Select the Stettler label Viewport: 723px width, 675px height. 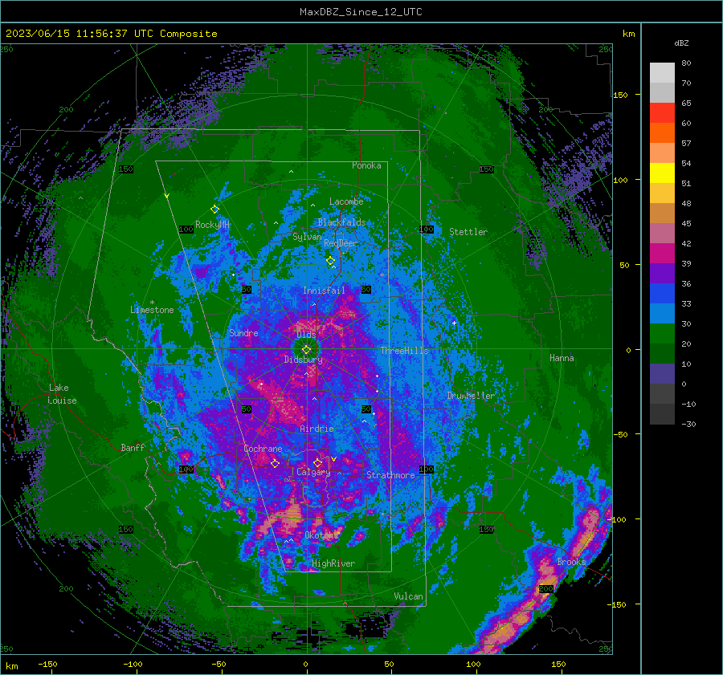468,232
